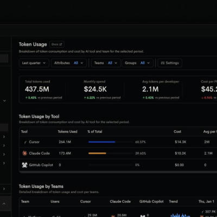
Task: Click the Token Usage page title
Action: point(33,44)
